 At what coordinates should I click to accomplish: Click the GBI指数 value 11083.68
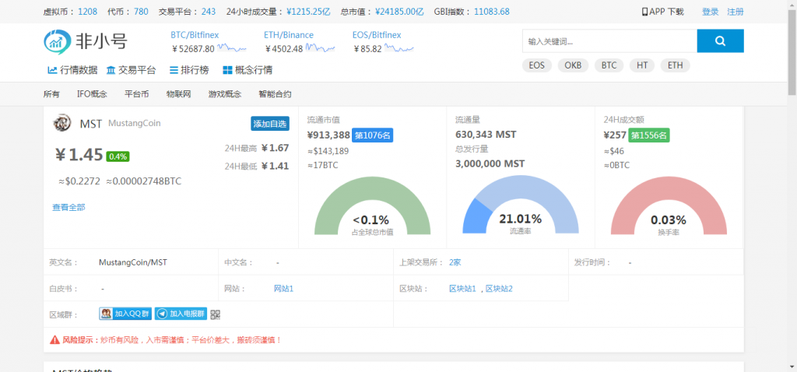[492, 12]
